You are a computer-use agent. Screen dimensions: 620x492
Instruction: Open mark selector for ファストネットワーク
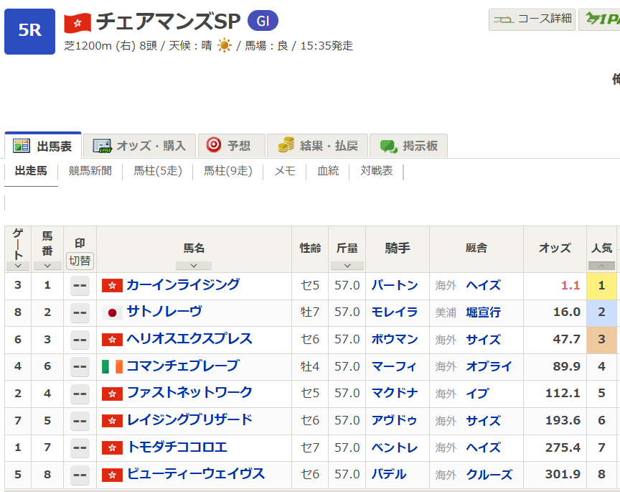coord(80,394)
